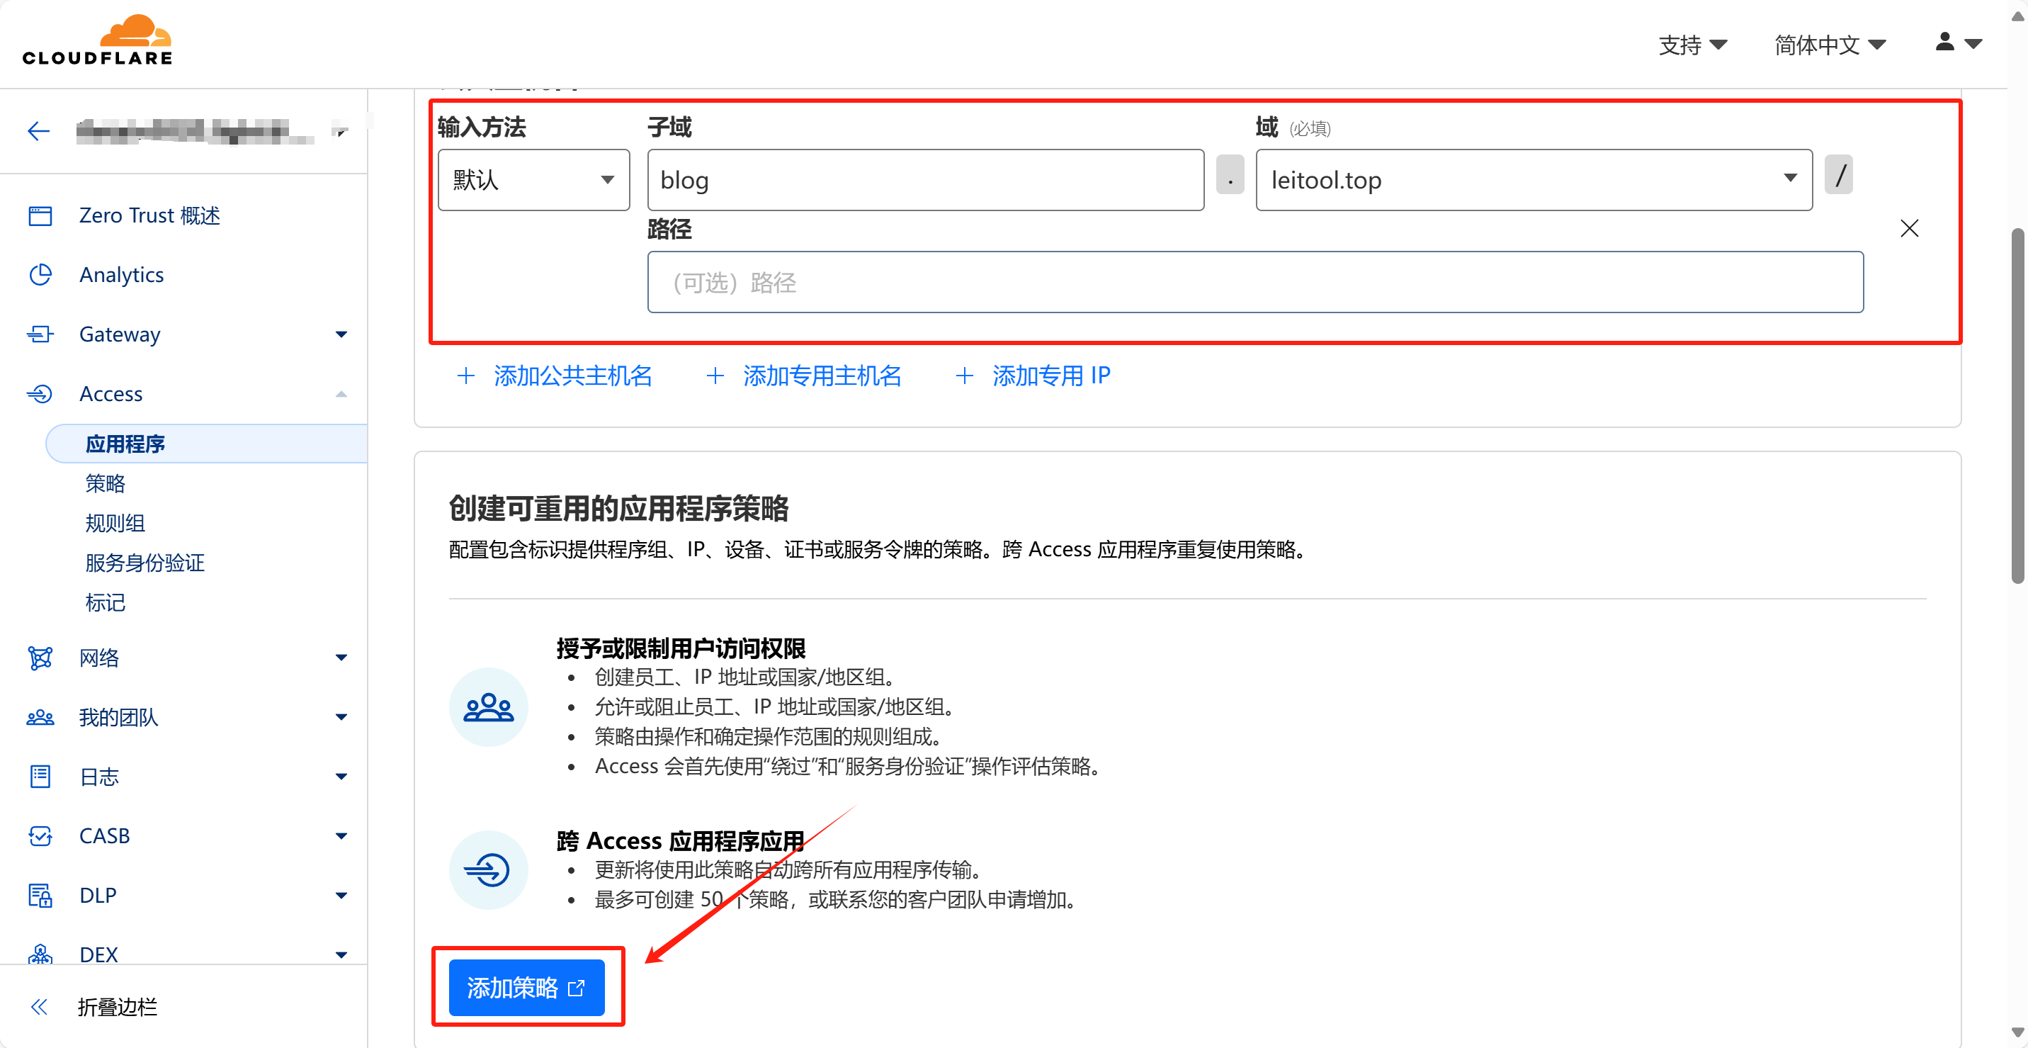Open the account switcher dropdown arrow
The image size is (2028, 1048).
click(x=340, y=130)
